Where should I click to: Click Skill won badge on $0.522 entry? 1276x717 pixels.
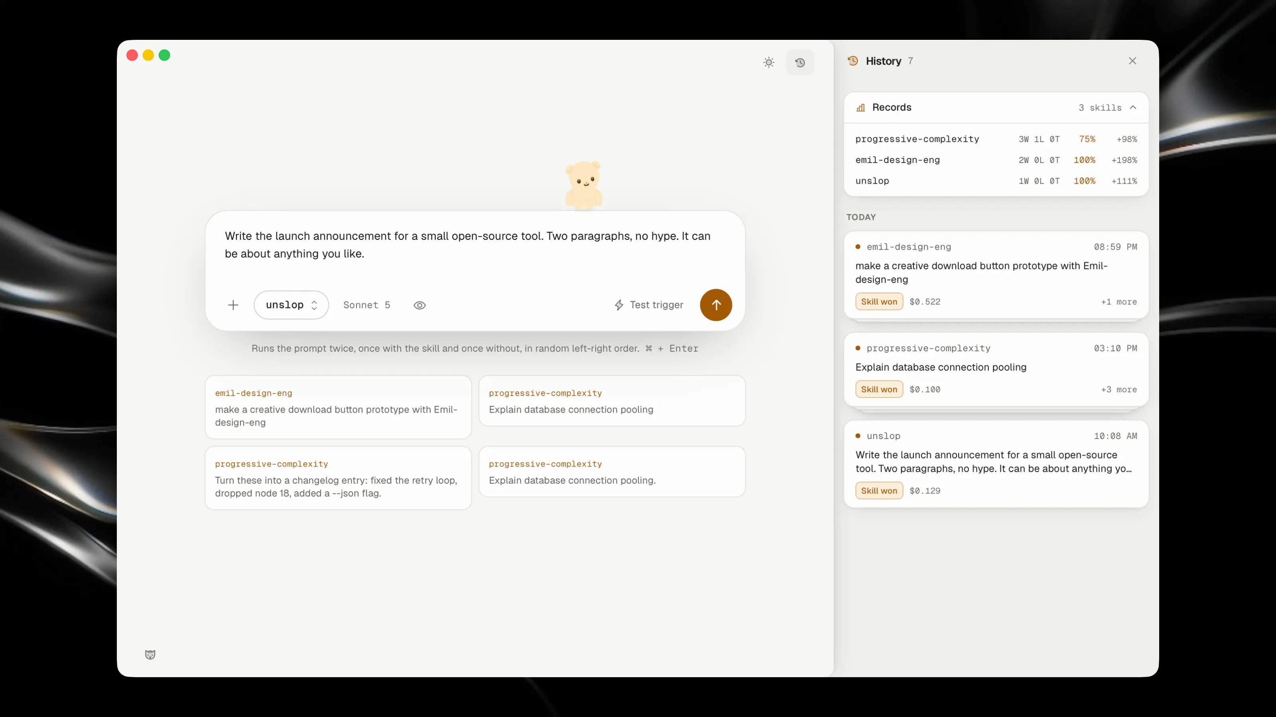pos(879,302)
